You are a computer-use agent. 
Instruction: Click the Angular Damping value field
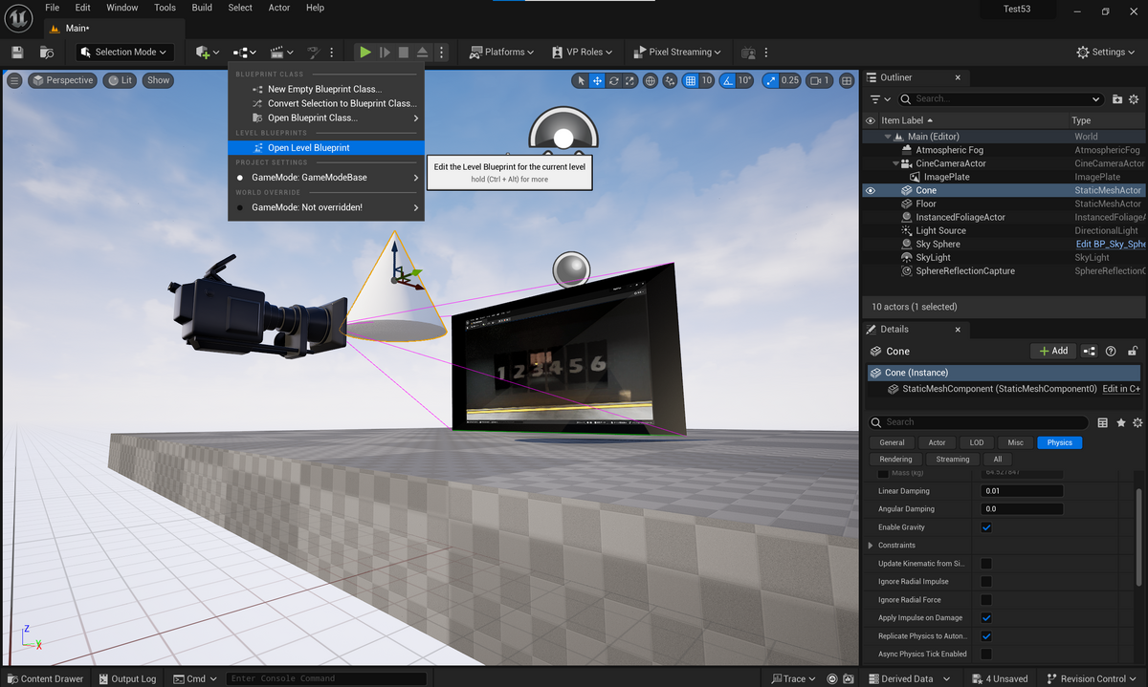click(1023, 509)
